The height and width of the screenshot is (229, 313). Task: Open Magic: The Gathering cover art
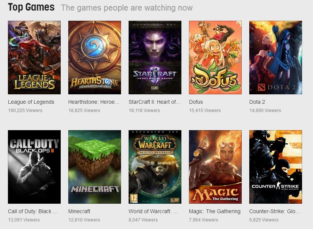pos(215,167)
